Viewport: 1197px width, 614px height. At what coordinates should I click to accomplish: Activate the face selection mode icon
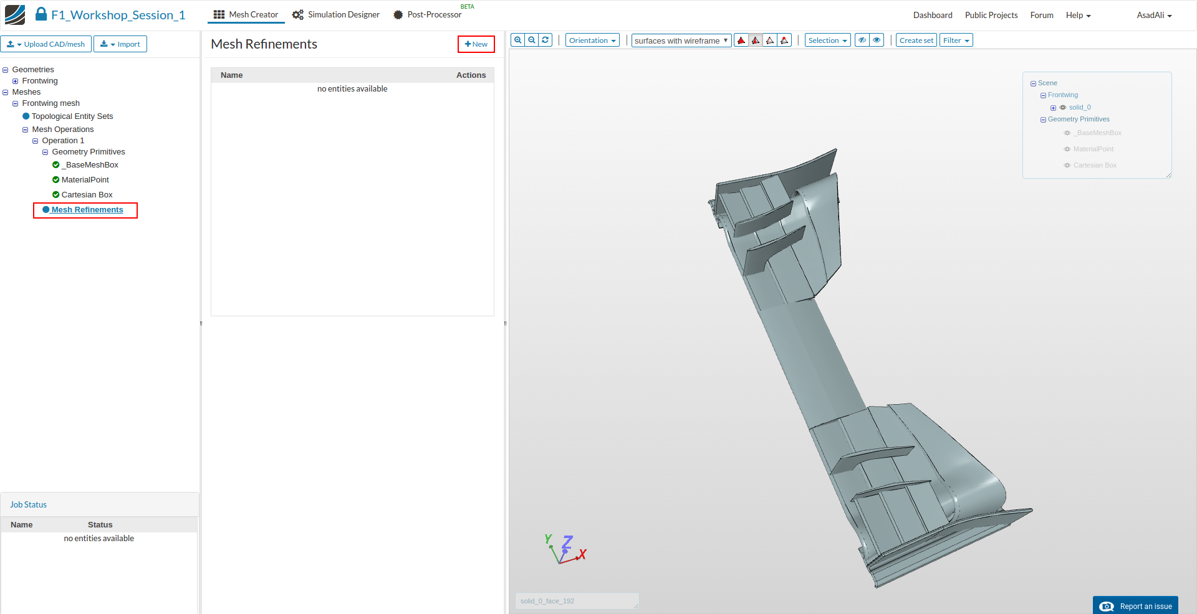(756, 40)
